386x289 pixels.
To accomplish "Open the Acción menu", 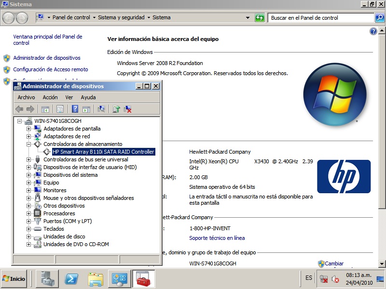I will coord(50,97).
